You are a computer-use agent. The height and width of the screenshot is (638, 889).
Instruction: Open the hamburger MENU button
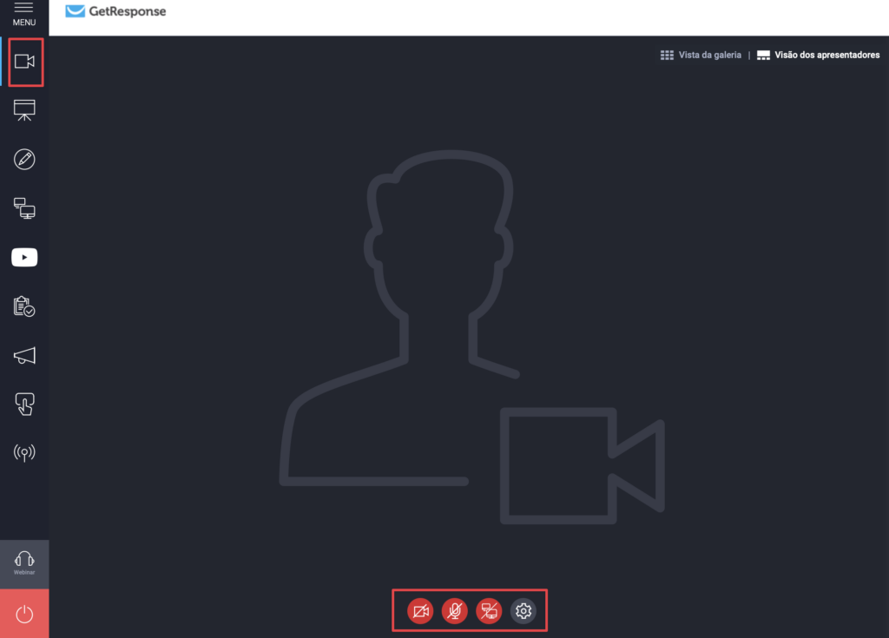tap(23, 14)
